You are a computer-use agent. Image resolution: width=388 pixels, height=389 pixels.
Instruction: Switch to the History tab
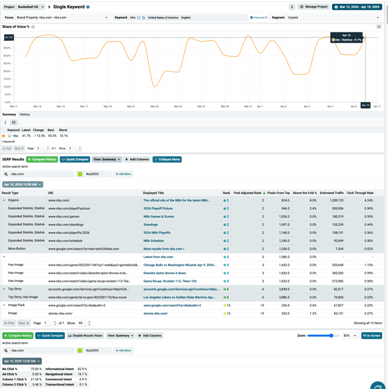point(25,115)
